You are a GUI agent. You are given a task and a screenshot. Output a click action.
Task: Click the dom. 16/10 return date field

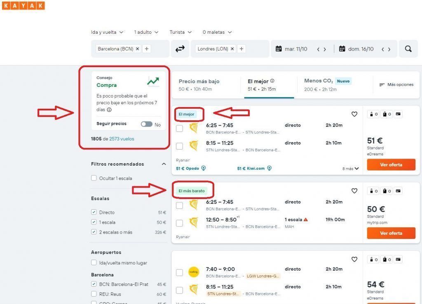tap(361, 49)
